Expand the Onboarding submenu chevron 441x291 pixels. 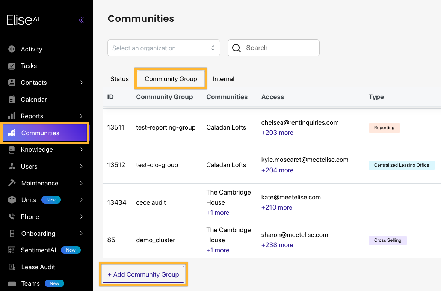81,233
